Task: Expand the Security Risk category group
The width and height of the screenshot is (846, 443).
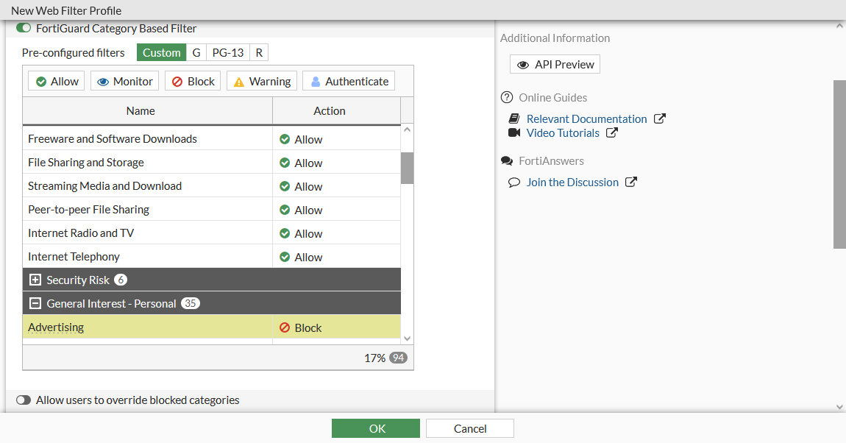Action: tap(35, 280)
